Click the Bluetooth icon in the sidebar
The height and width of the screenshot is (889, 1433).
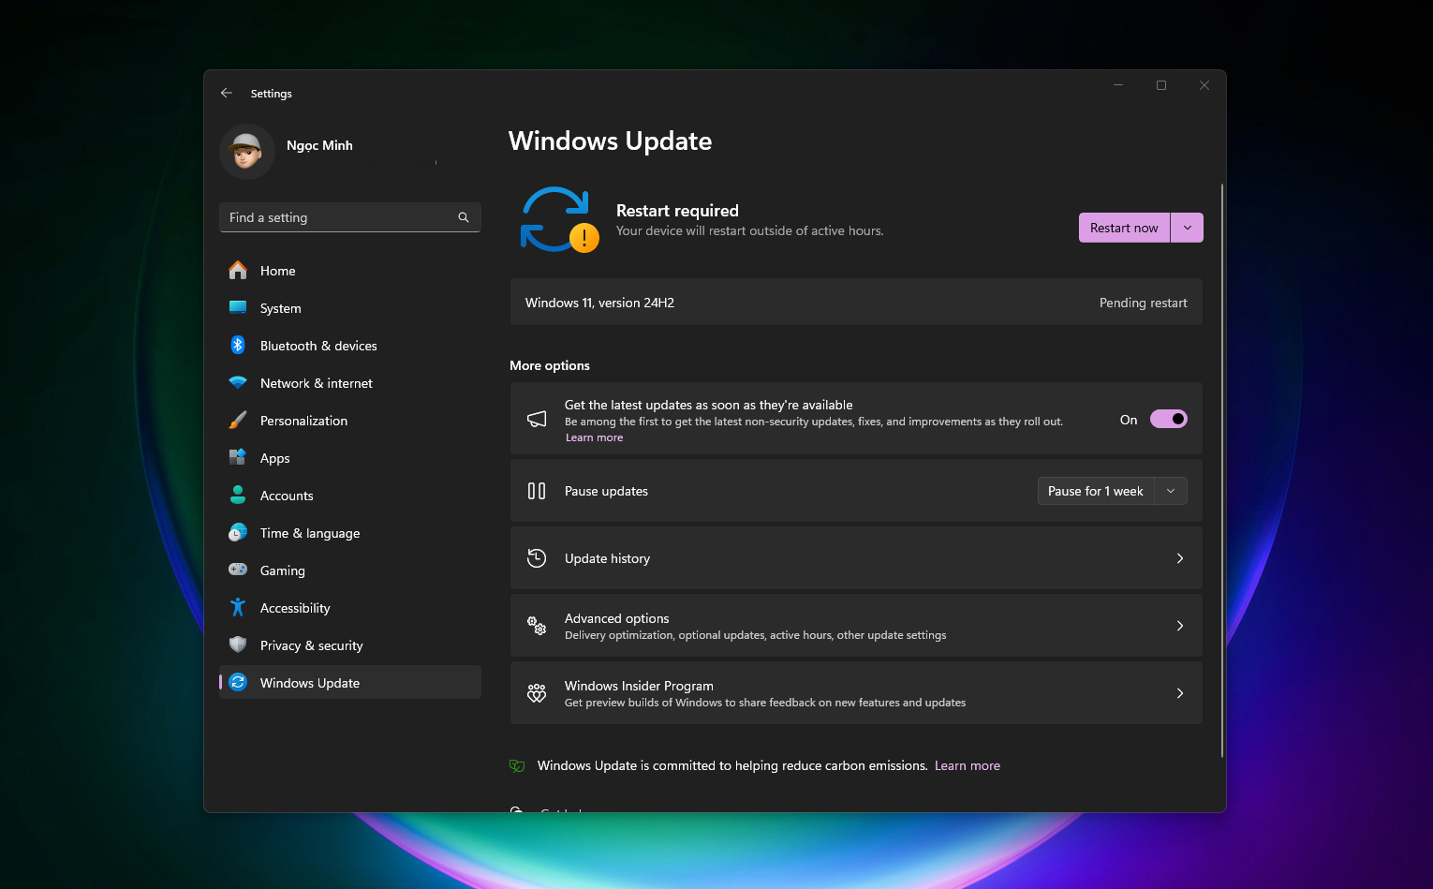click(238, 345)
